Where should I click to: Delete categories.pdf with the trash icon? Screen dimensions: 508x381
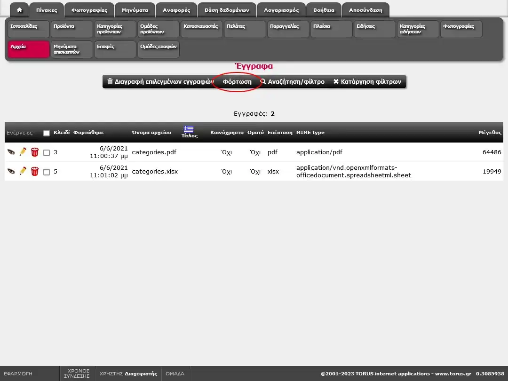coord(35,152)
